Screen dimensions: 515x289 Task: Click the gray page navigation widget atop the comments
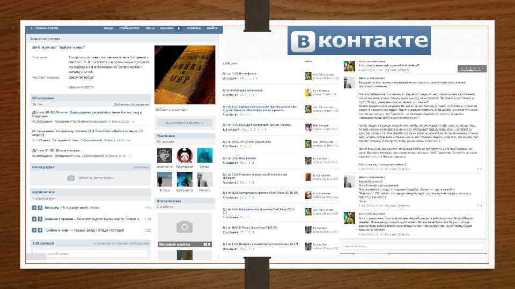[x=472, y=69]
